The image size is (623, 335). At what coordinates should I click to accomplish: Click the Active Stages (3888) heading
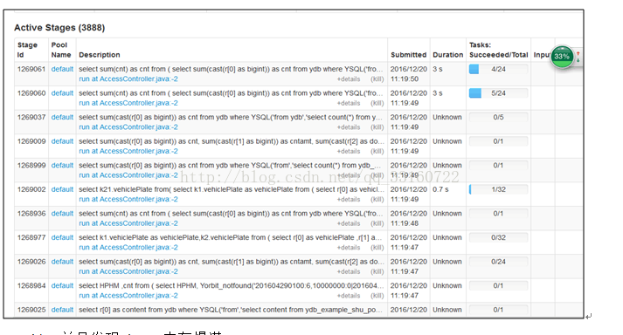(x=59, y=28)
